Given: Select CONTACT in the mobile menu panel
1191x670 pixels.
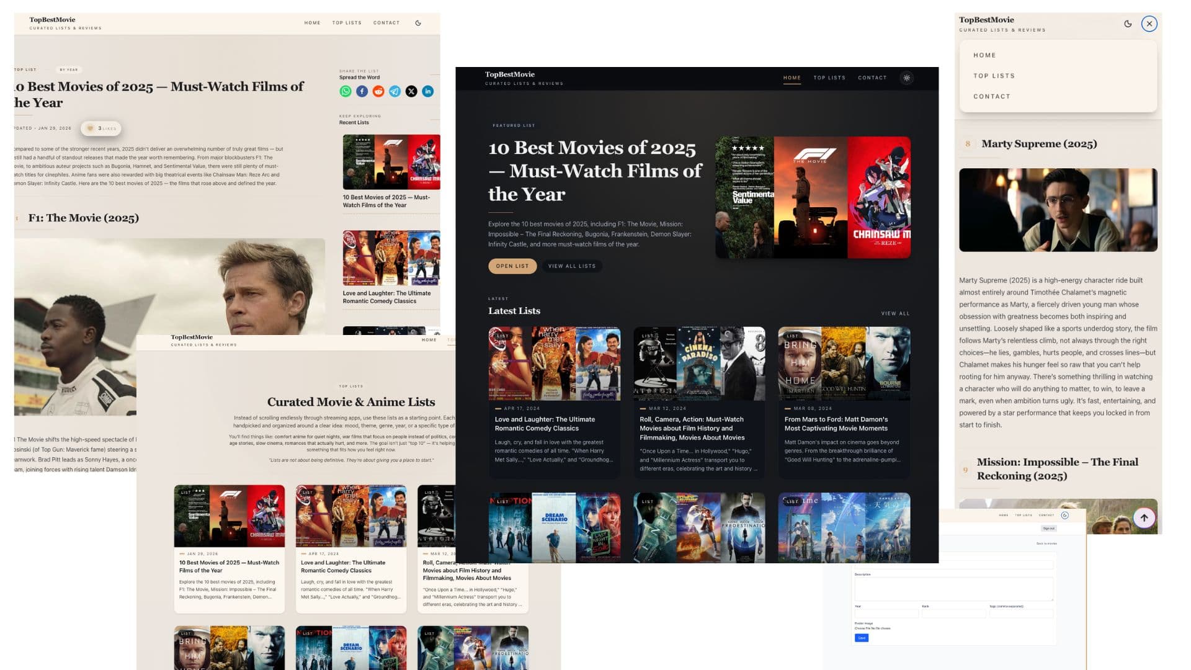Looking at the screenshot, I should [x=992, y=96].
